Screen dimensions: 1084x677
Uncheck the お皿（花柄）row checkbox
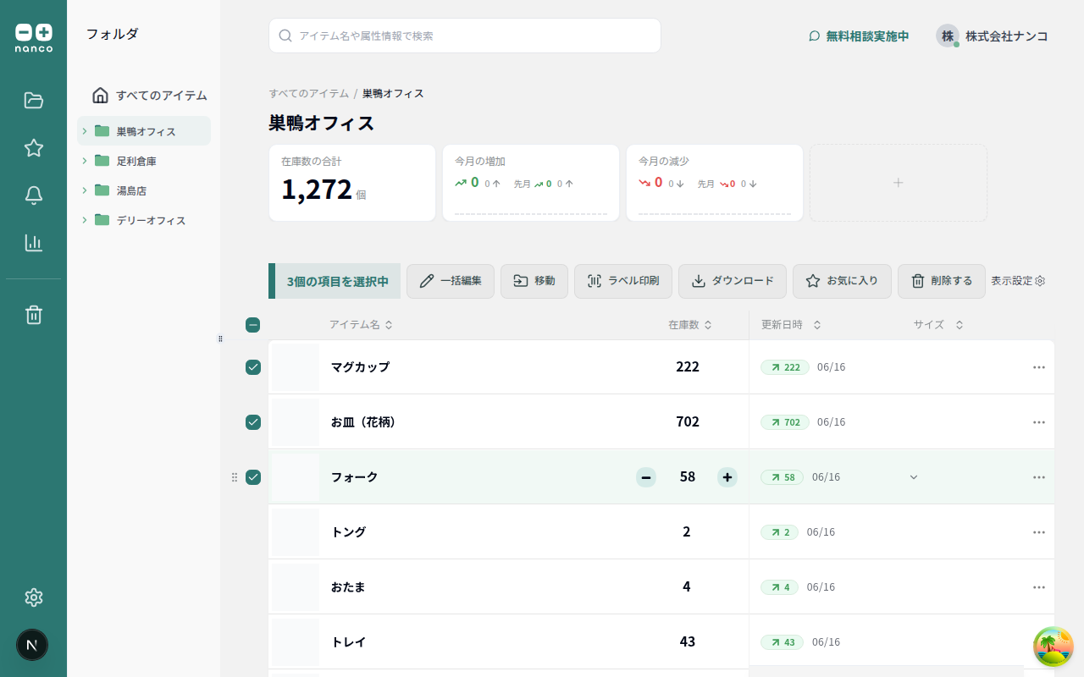point(252,422)
